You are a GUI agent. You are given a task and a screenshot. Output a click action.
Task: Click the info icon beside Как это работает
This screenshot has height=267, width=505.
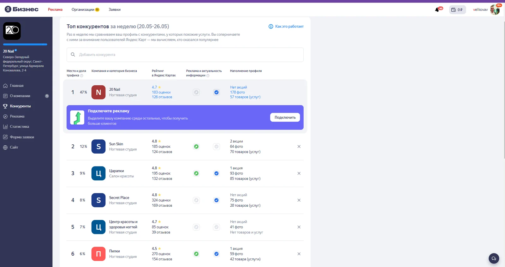271,27
